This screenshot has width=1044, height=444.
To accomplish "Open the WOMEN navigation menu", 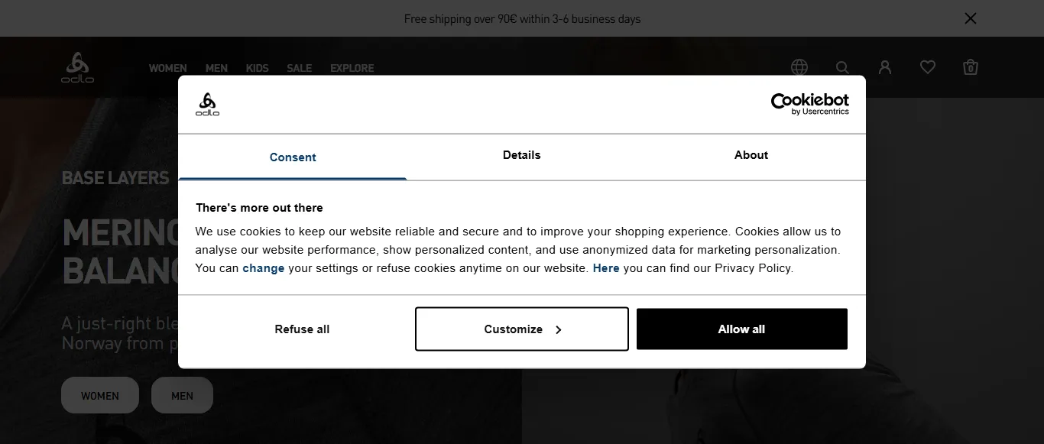I will point(167,68).
